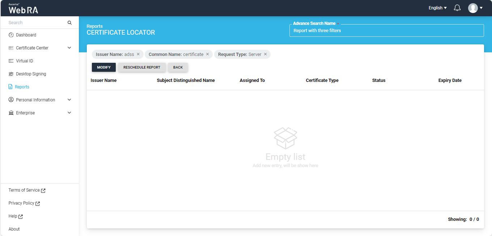Click the Virtual ID card icon
This screenshot has height=236, width=492.
tap(11, 61)
